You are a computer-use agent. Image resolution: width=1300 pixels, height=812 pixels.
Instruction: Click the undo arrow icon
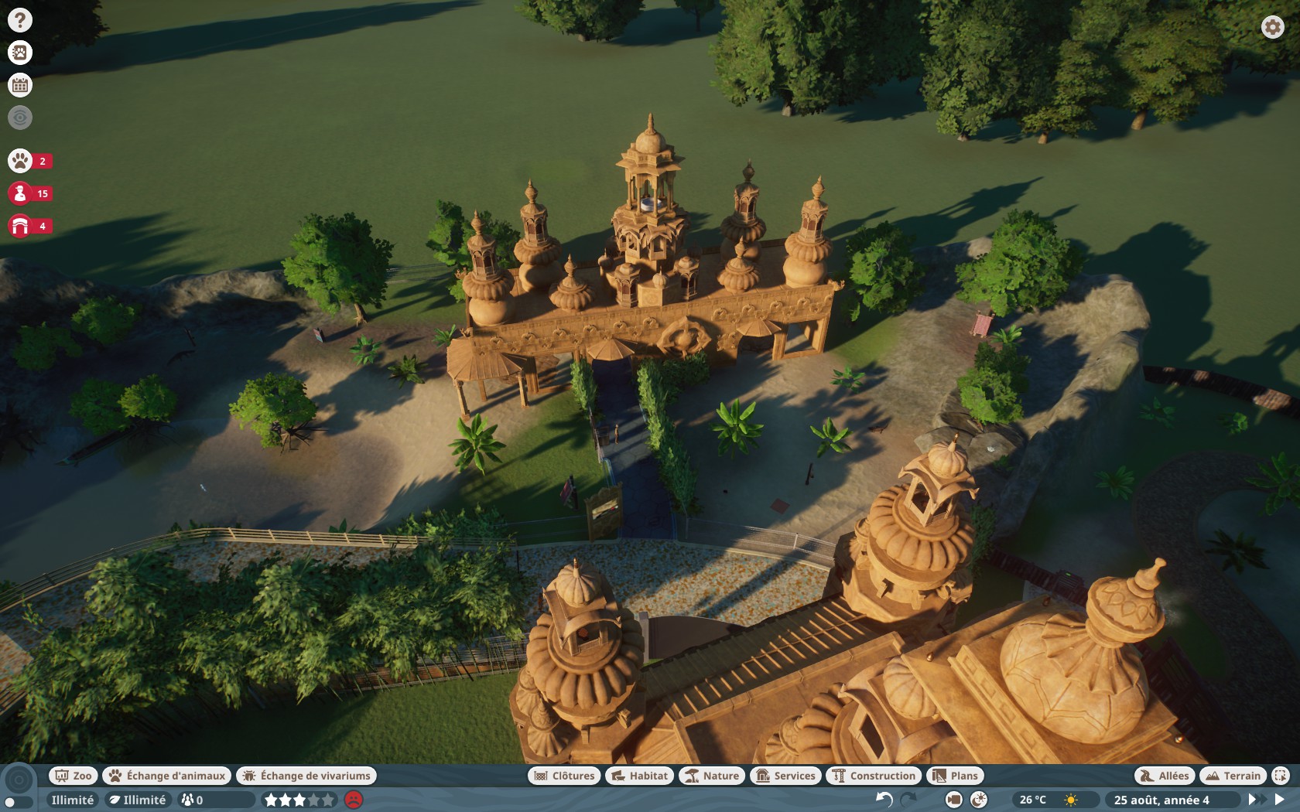[884, 800]
